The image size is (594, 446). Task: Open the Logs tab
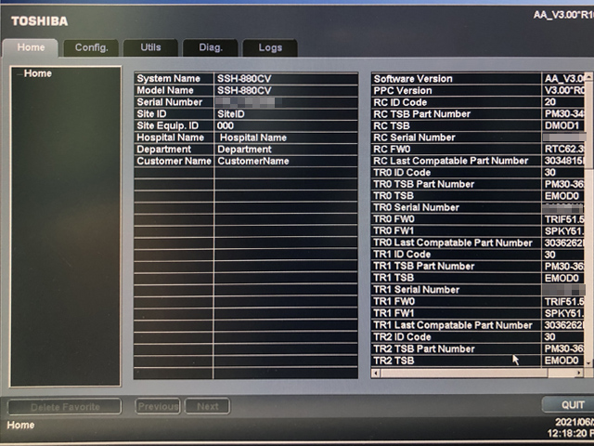pos(270,47)
